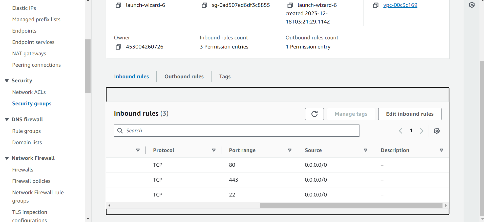Copy the owner account ID 453004260726

coord(118,47)
